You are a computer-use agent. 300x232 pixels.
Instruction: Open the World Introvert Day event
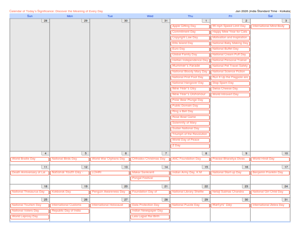tap(230, 95)
